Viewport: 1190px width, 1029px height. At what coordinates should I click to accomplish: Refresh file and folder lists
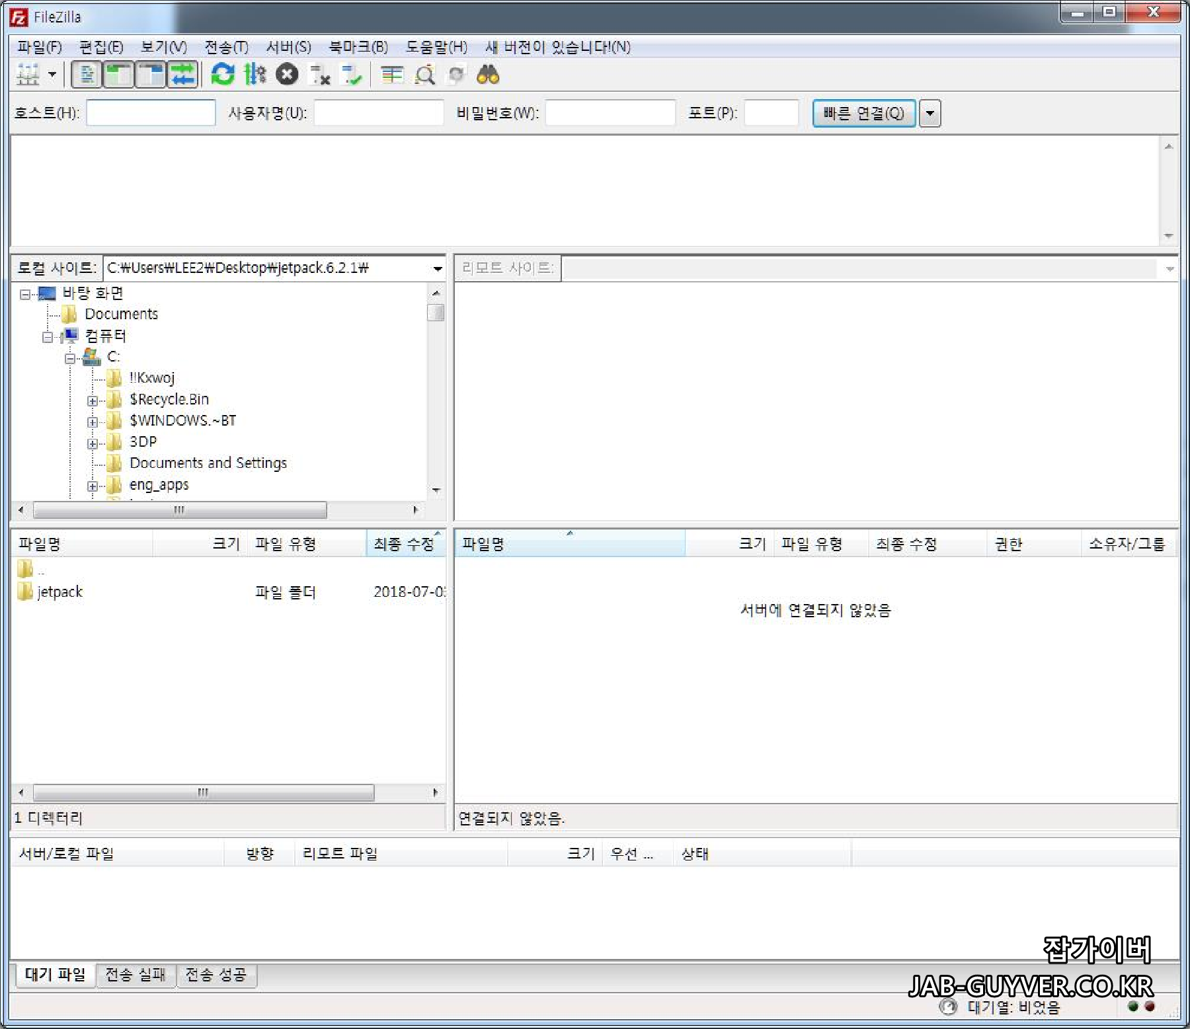[x=223, y=75]
